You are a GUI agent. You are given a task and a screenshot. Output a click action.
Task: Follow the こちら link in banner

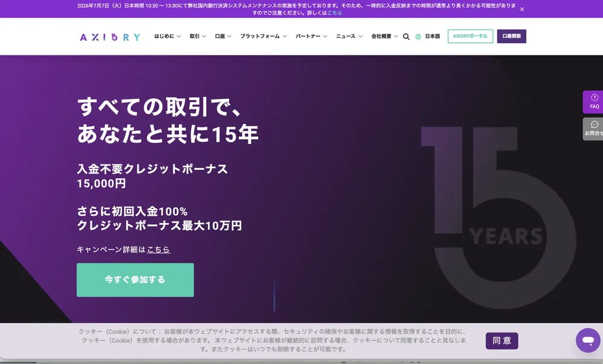click(x=335, y=13)
